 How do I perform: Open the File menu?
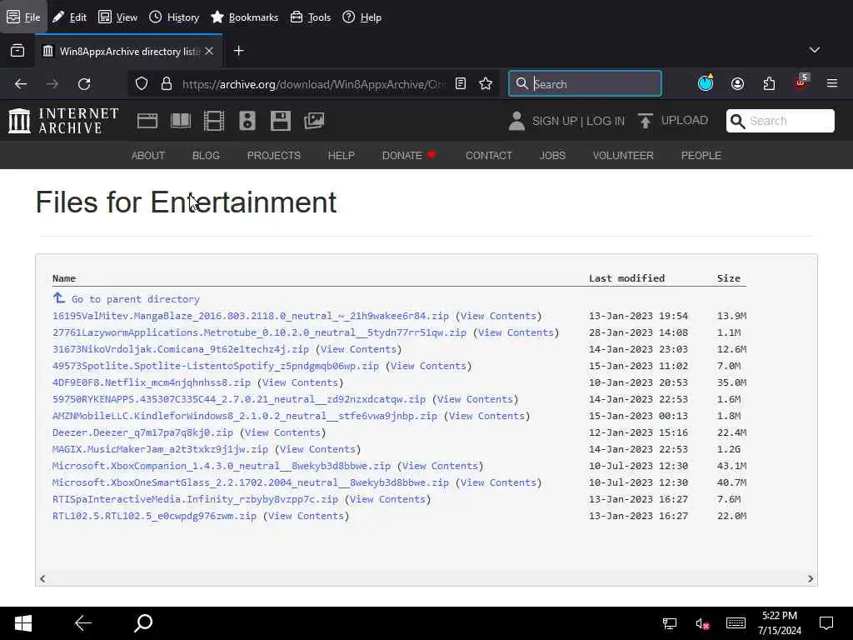tap(23, 17)
